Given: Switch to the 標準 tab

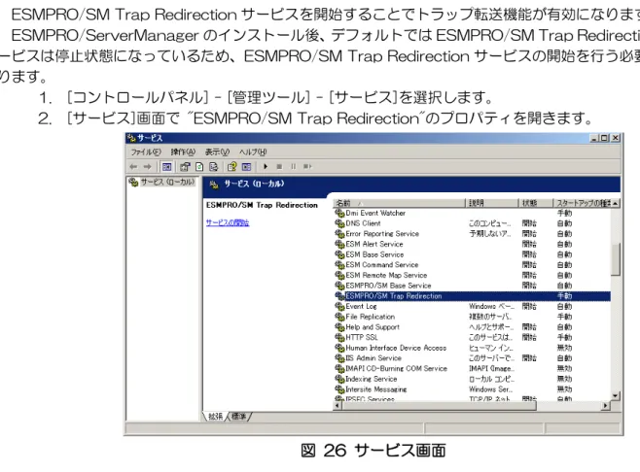Looking at the screenshot, I should (238, 417).
